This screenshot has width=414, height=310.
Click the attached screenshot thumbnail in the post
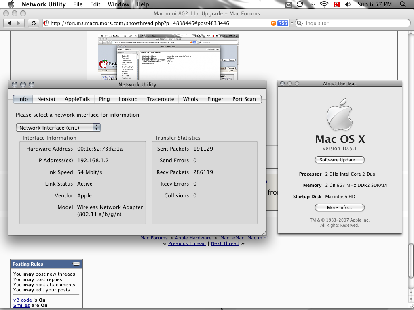(x=169, y=57)
